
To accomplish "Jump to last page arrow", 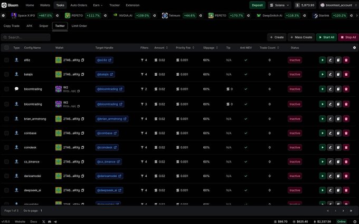I will coord(351,211).
